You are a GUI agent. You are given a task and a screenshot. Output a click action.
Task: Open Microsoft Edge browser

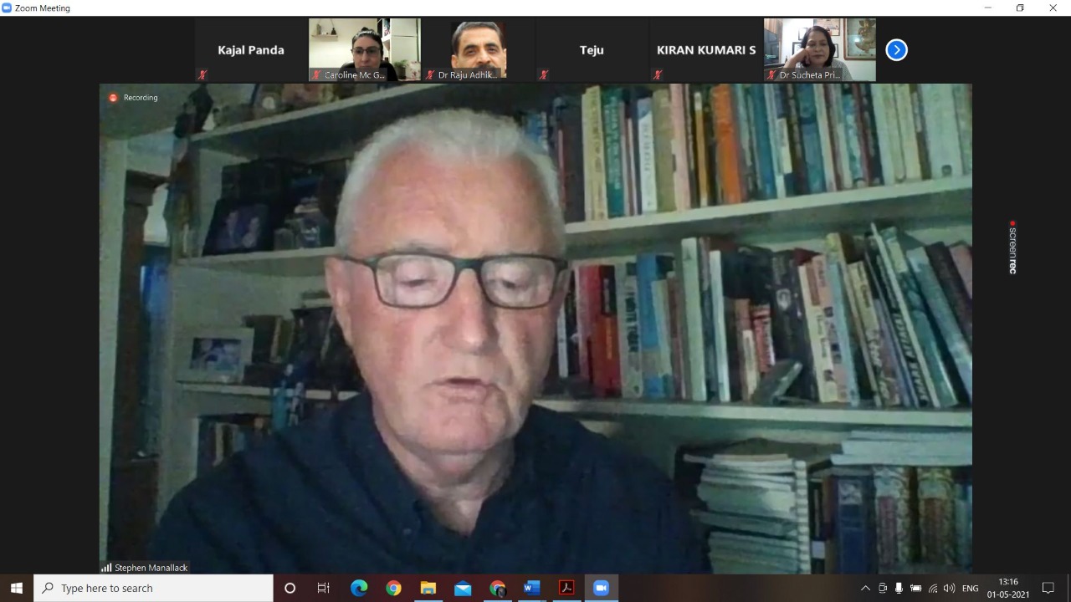coord(359,588)
